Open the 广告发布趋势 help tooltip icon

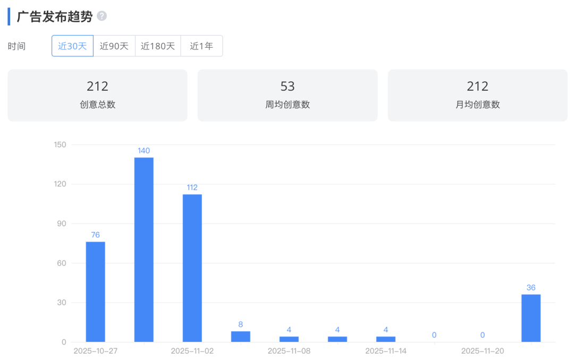pyautogui.click(x=102, y=16)
